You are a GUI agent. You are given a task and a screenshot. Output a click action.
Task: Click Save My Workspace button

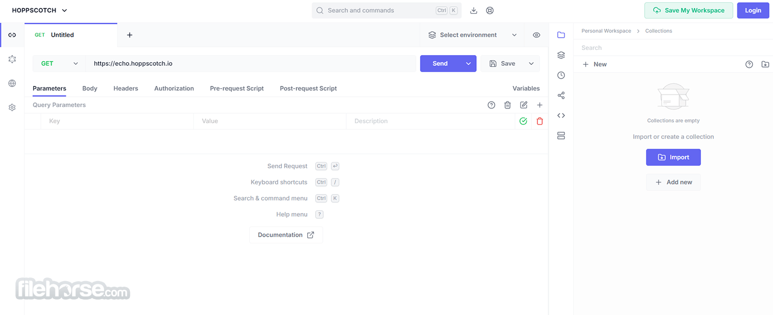click(688, 10)
